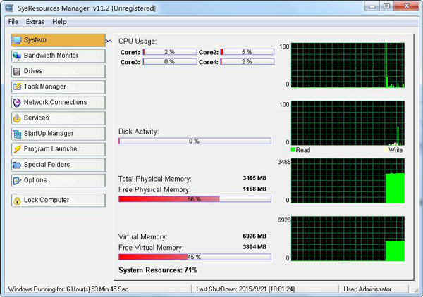Click 'Virtual Memory:' label
The width and height of the screenshot is (423, 297).
[143, 237]
